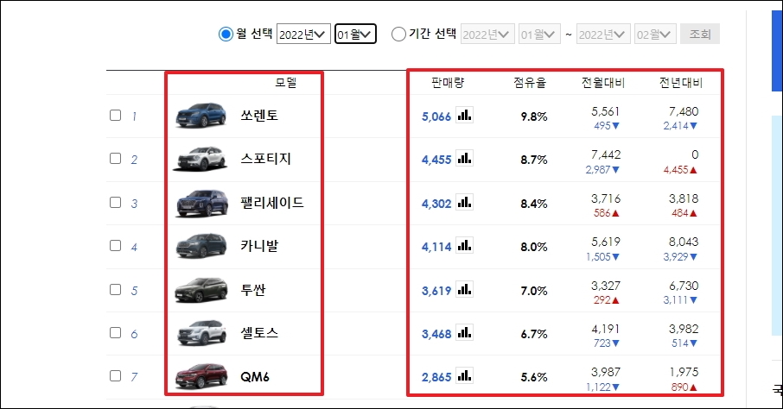Select the 월 선택 radio button
The image size is (783, 409).
pyautogui.click(x=226, y=34)
